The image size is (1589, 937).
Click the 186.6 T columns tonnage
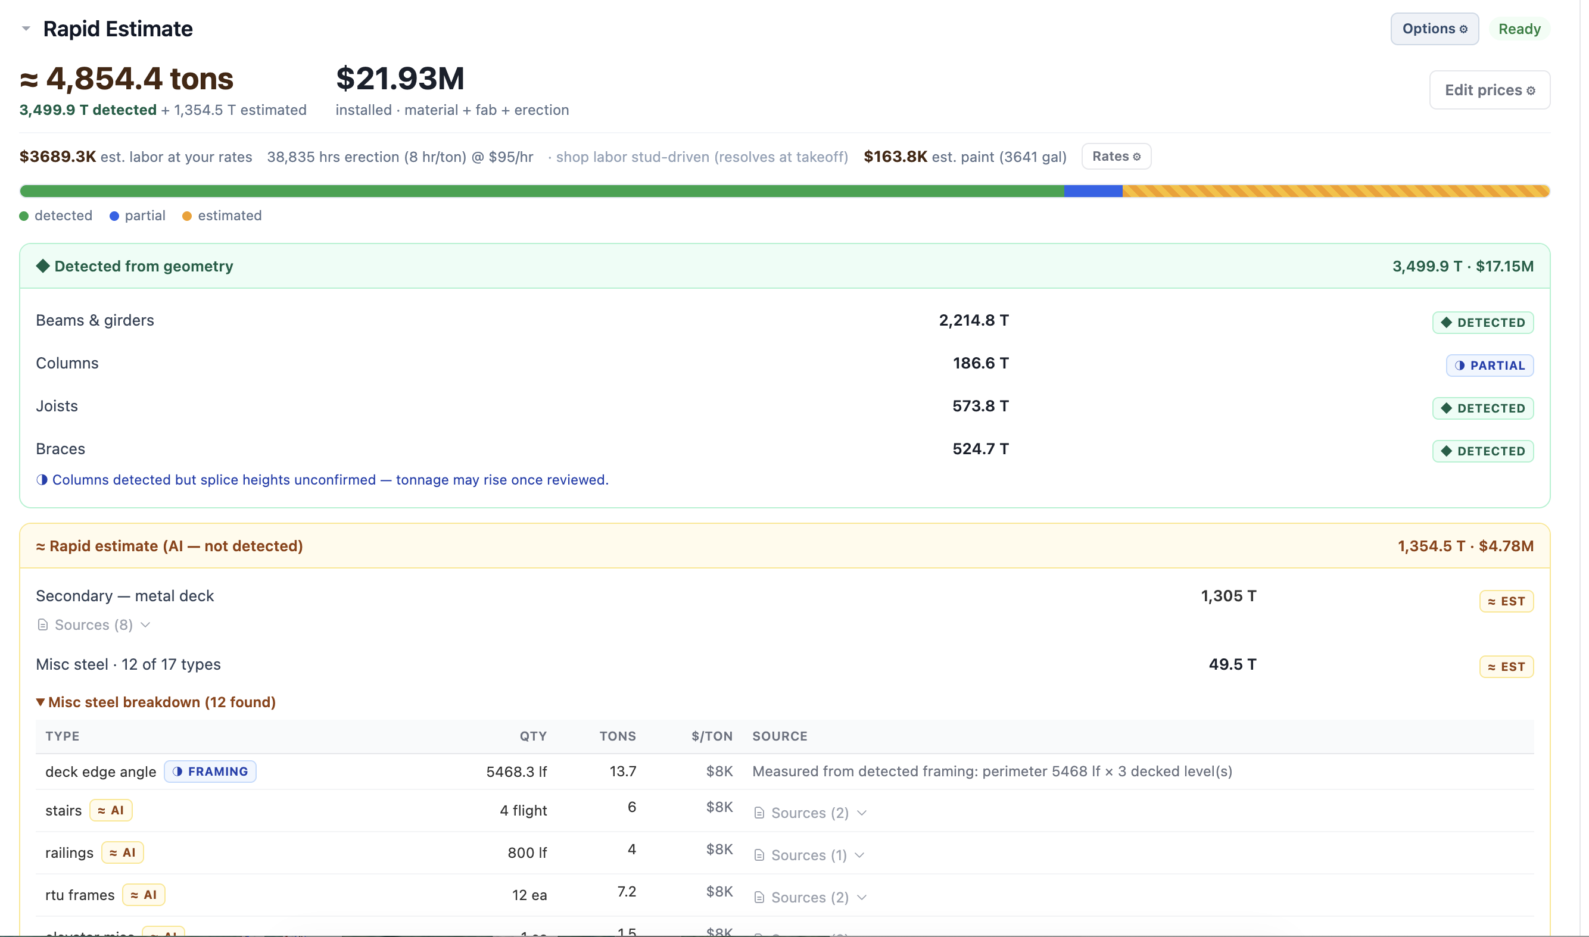(x=981, y=364)
